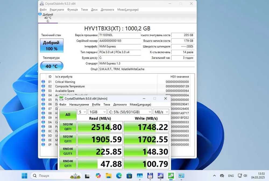Launch Copilot from the taskbar
Image resolution: width=269 pixels, height=181 pixels.
point(98,176)
